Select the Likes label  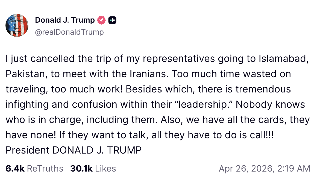coord(105,169)
